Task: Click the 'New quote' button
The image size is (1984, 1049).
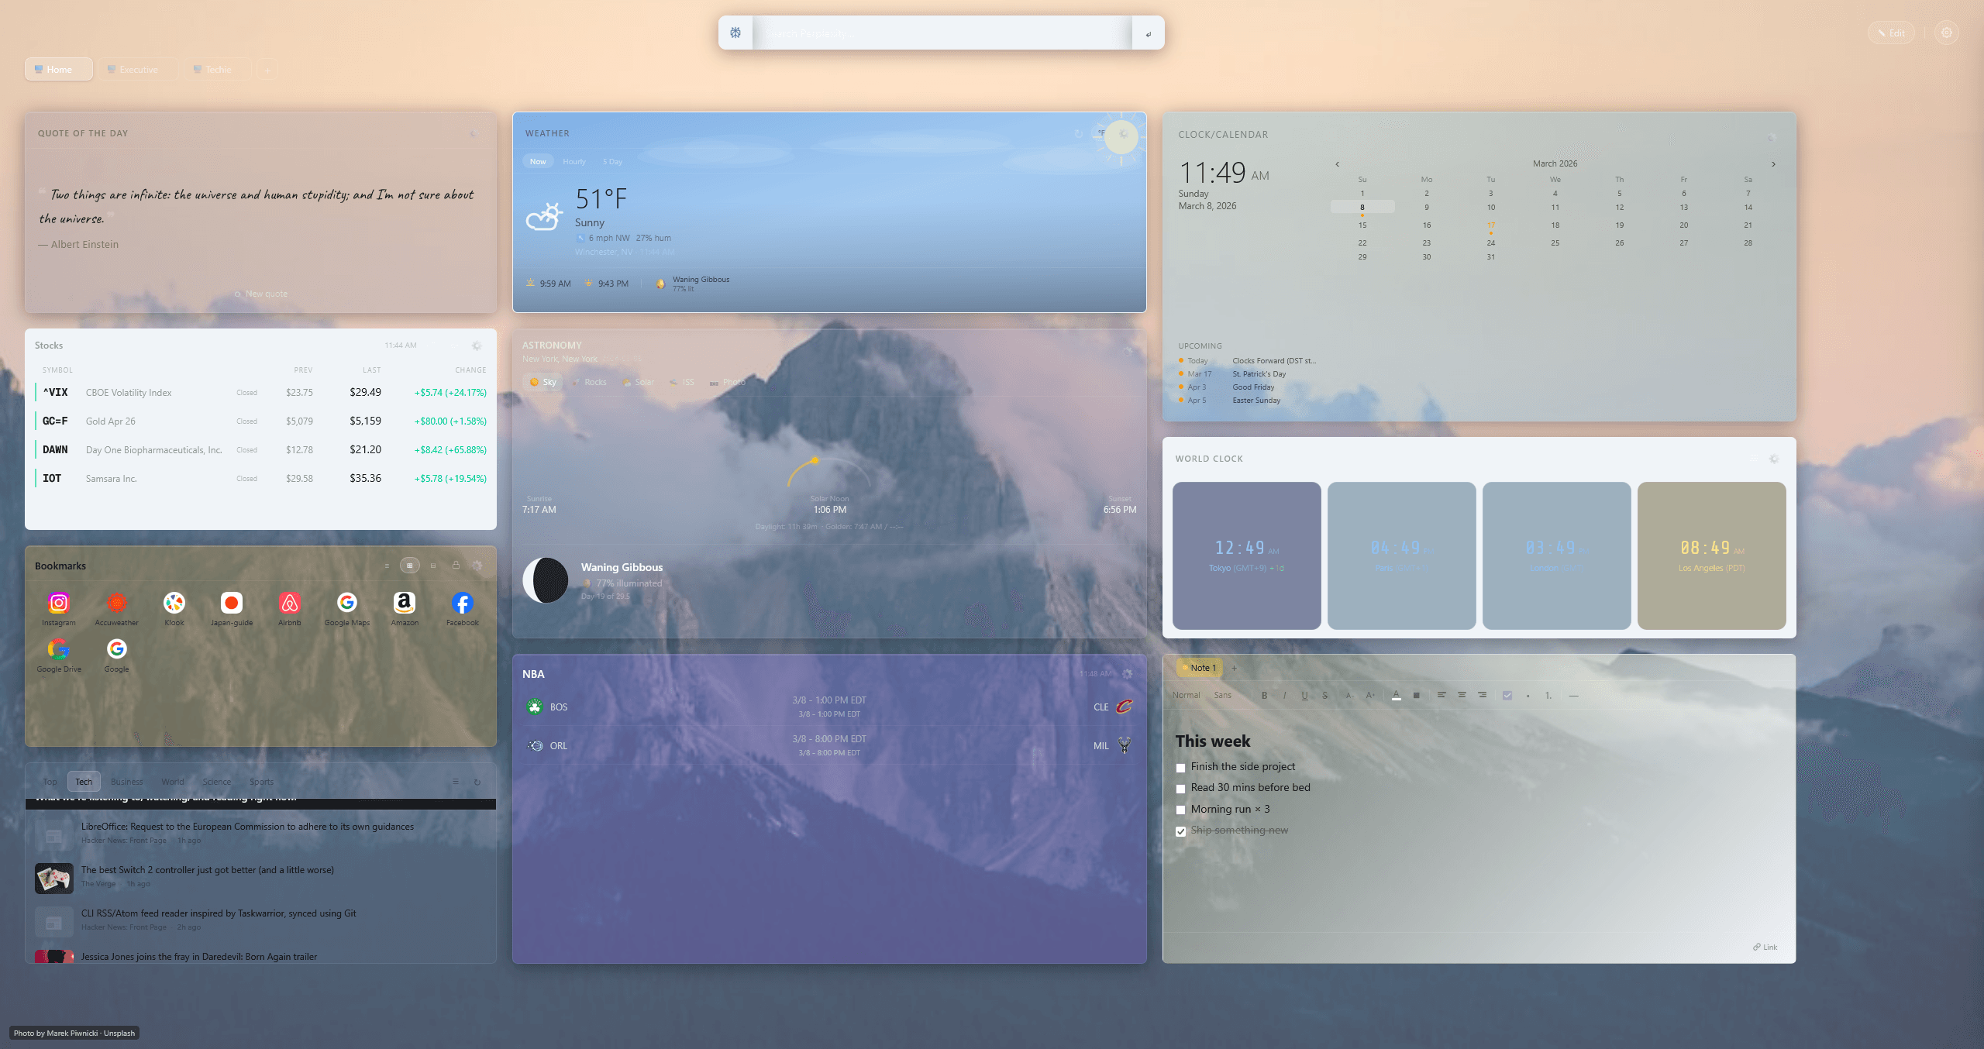Action: coord(260,294)
